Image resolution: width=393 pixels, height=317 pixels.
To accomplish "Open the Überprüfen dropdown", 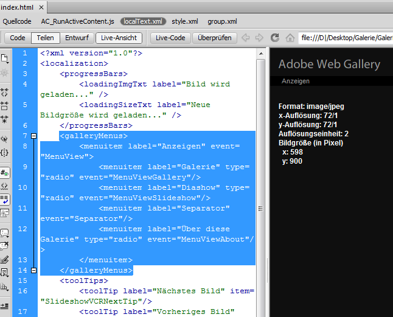I will pyautogui.click(x=215, y=38).
